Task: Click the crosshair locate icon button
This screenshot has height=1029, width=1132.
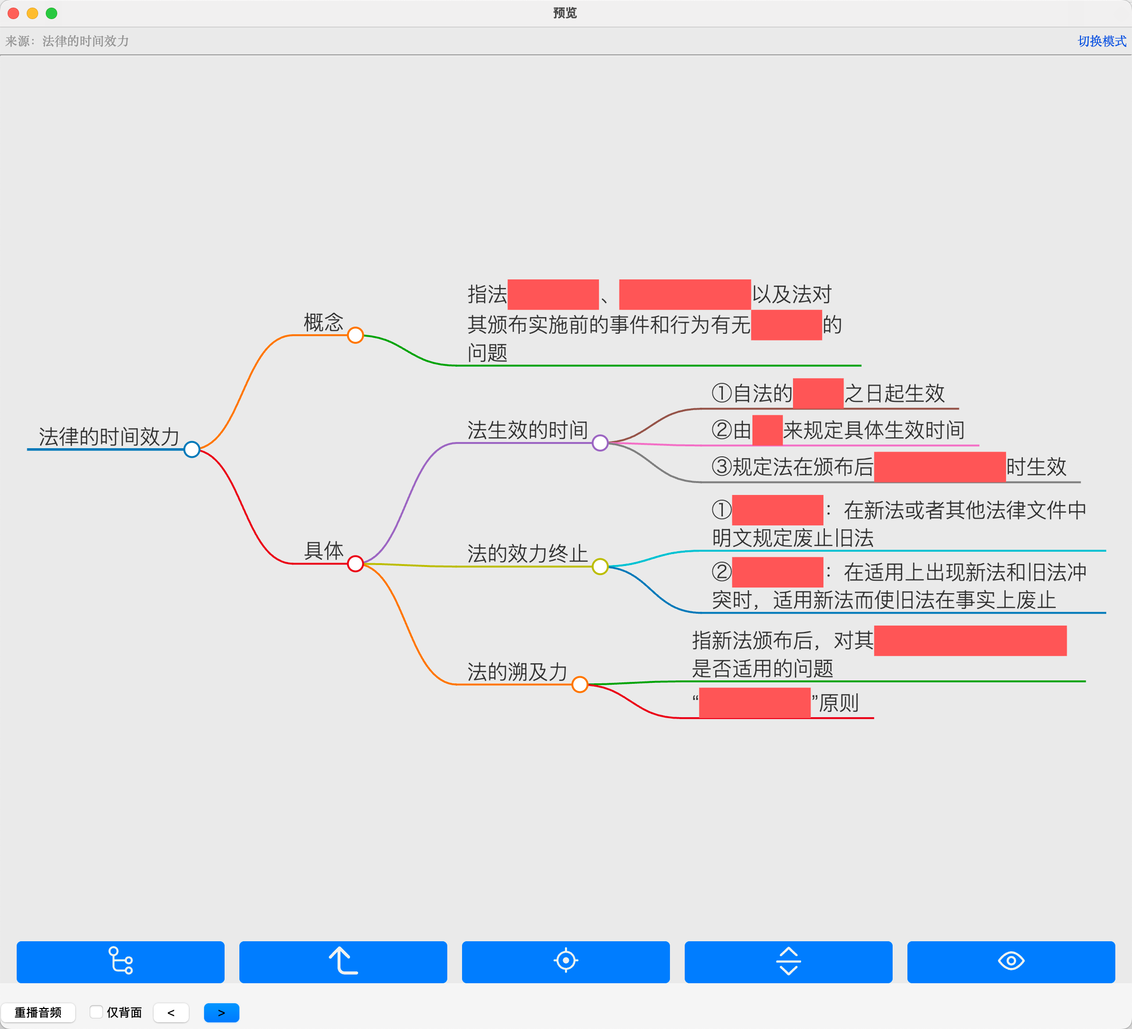Action: [x=566, y=961]
